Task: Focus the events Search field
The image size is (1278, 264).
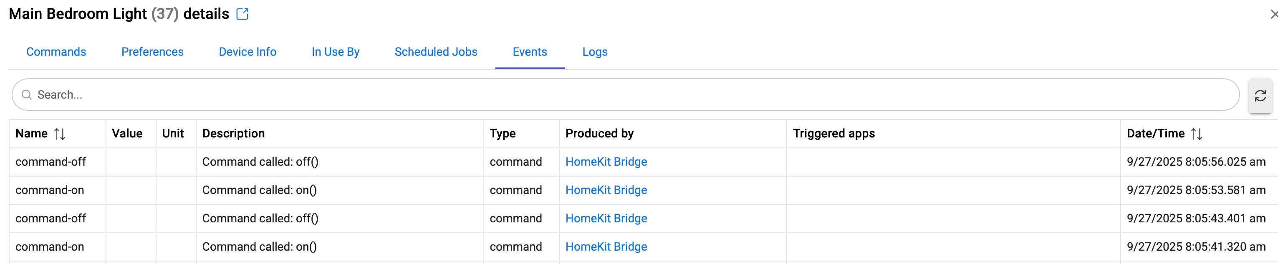Action: (x=595, y=95)
